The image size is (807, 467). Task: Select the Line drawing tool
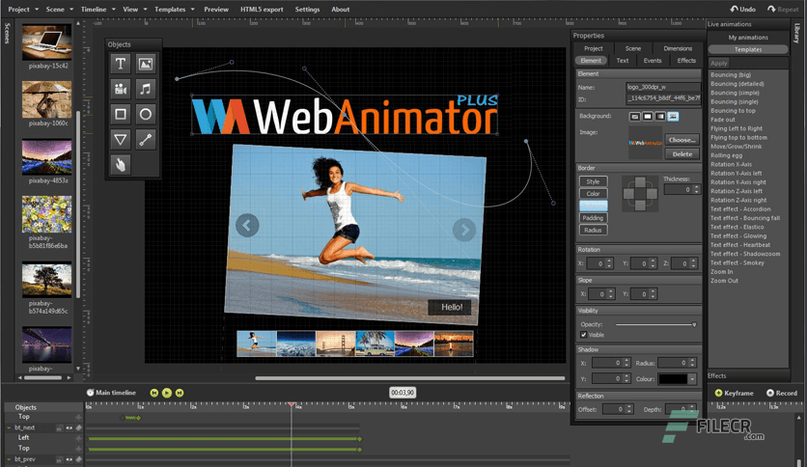pos(146,139)
